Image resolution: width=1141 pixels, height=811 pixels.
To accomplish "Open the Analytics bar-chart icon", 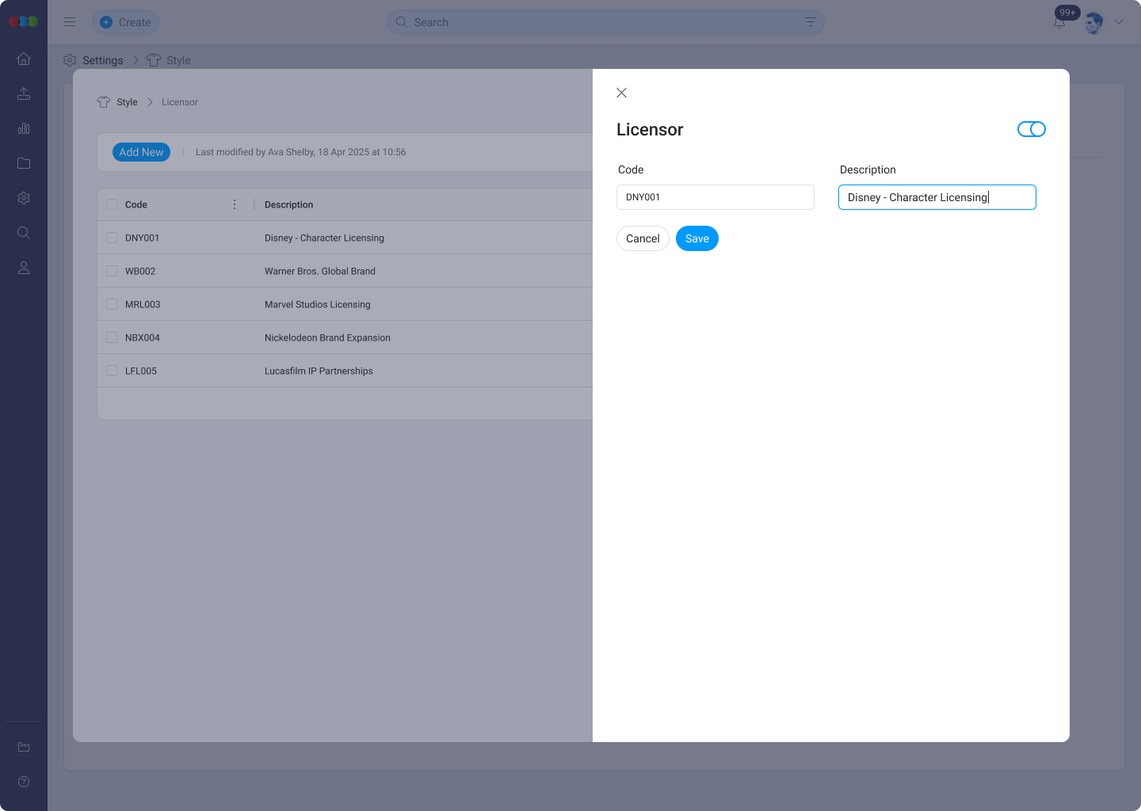I will (24, 128).
